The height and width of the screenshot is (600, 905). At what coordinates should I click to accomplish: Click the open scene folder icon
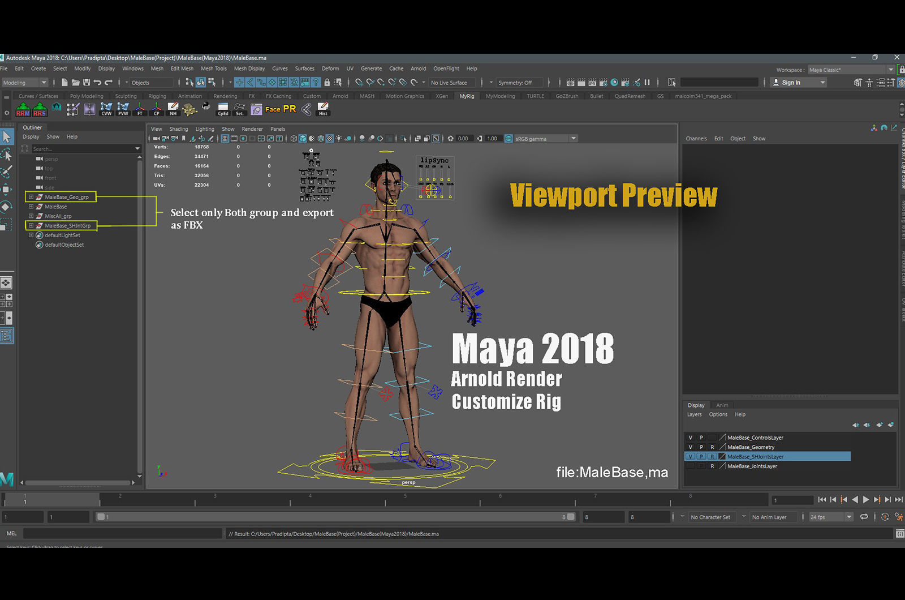coord(76,83)
